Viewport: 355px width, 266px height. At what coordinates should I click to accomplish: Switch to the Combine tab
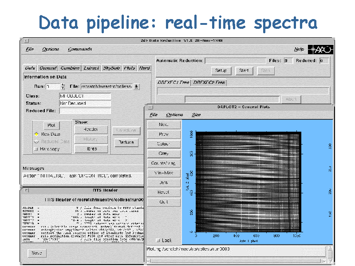[x=70, y=68]
